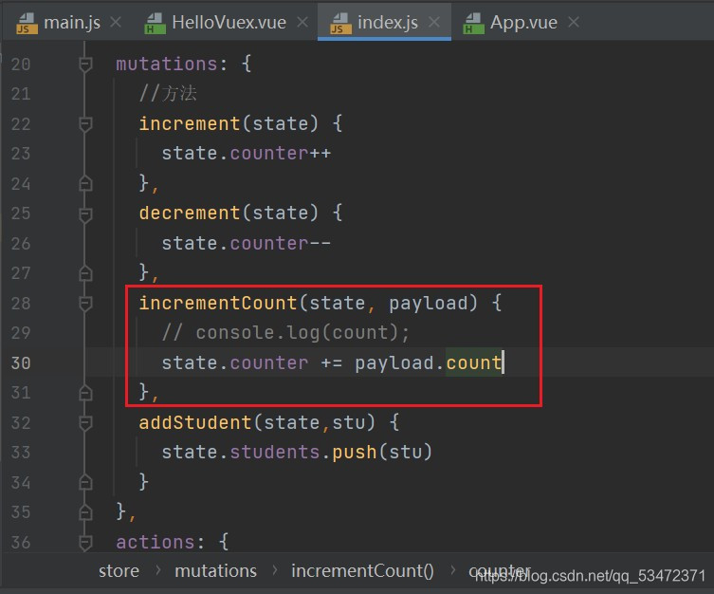Click the JS file icon on index.js tab
The height and width of the screenshot is (594, 714).
tap(341, 23)
